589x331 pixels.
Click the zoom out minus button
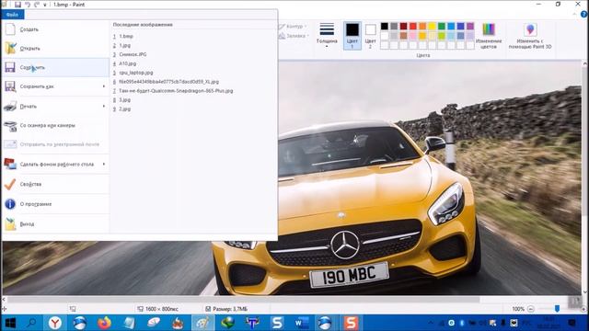(531, 309)
